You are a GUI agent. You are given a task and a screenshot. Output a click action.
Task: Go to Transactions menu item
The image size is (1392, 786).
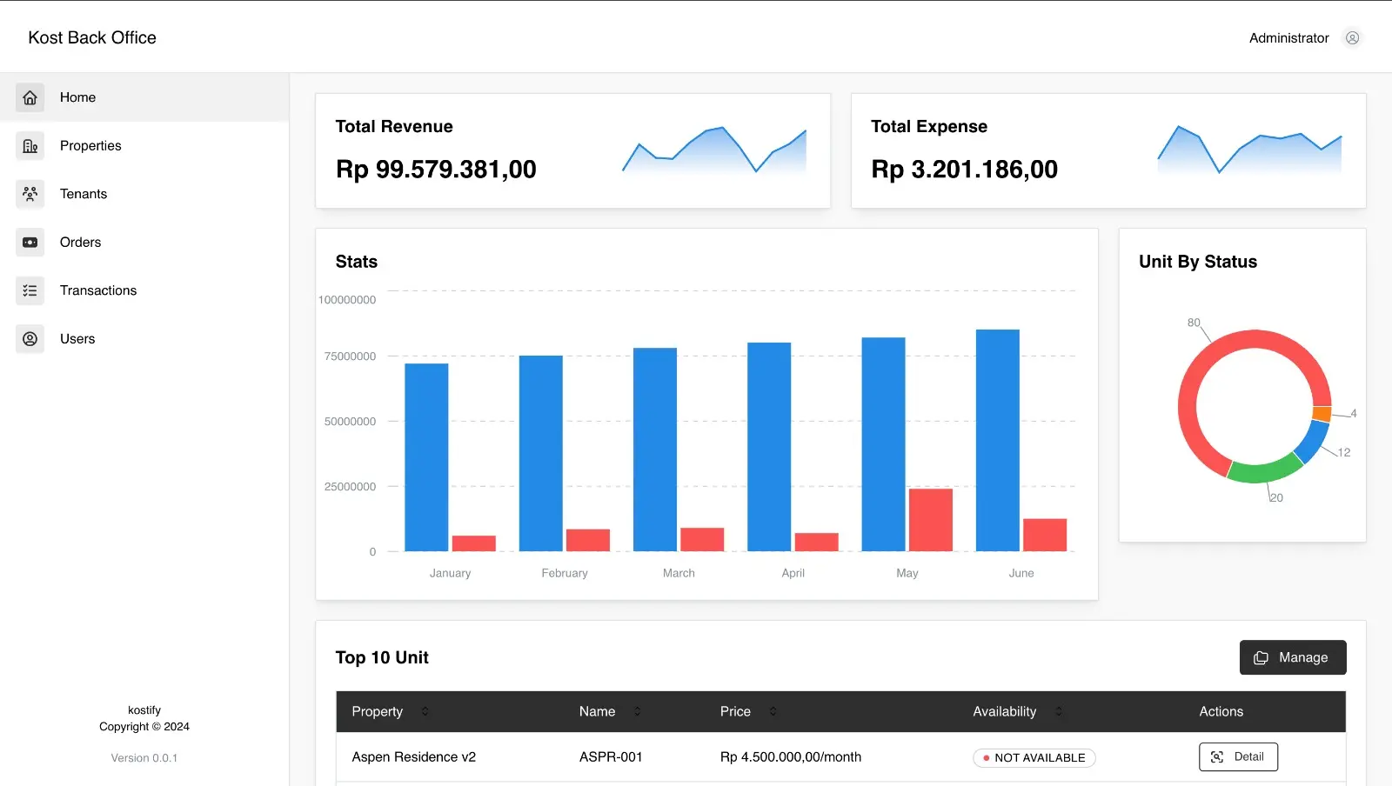pos(98,290)
